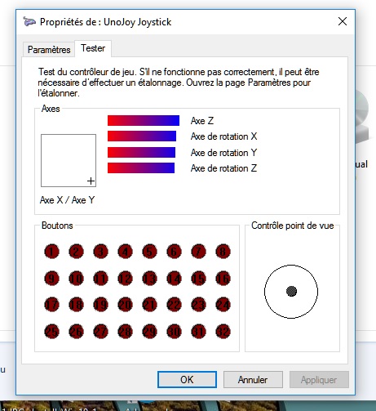Screen dimensions: 376x411
Task: Click the Axe de rotation X bar
Action: tap(142, 136)
